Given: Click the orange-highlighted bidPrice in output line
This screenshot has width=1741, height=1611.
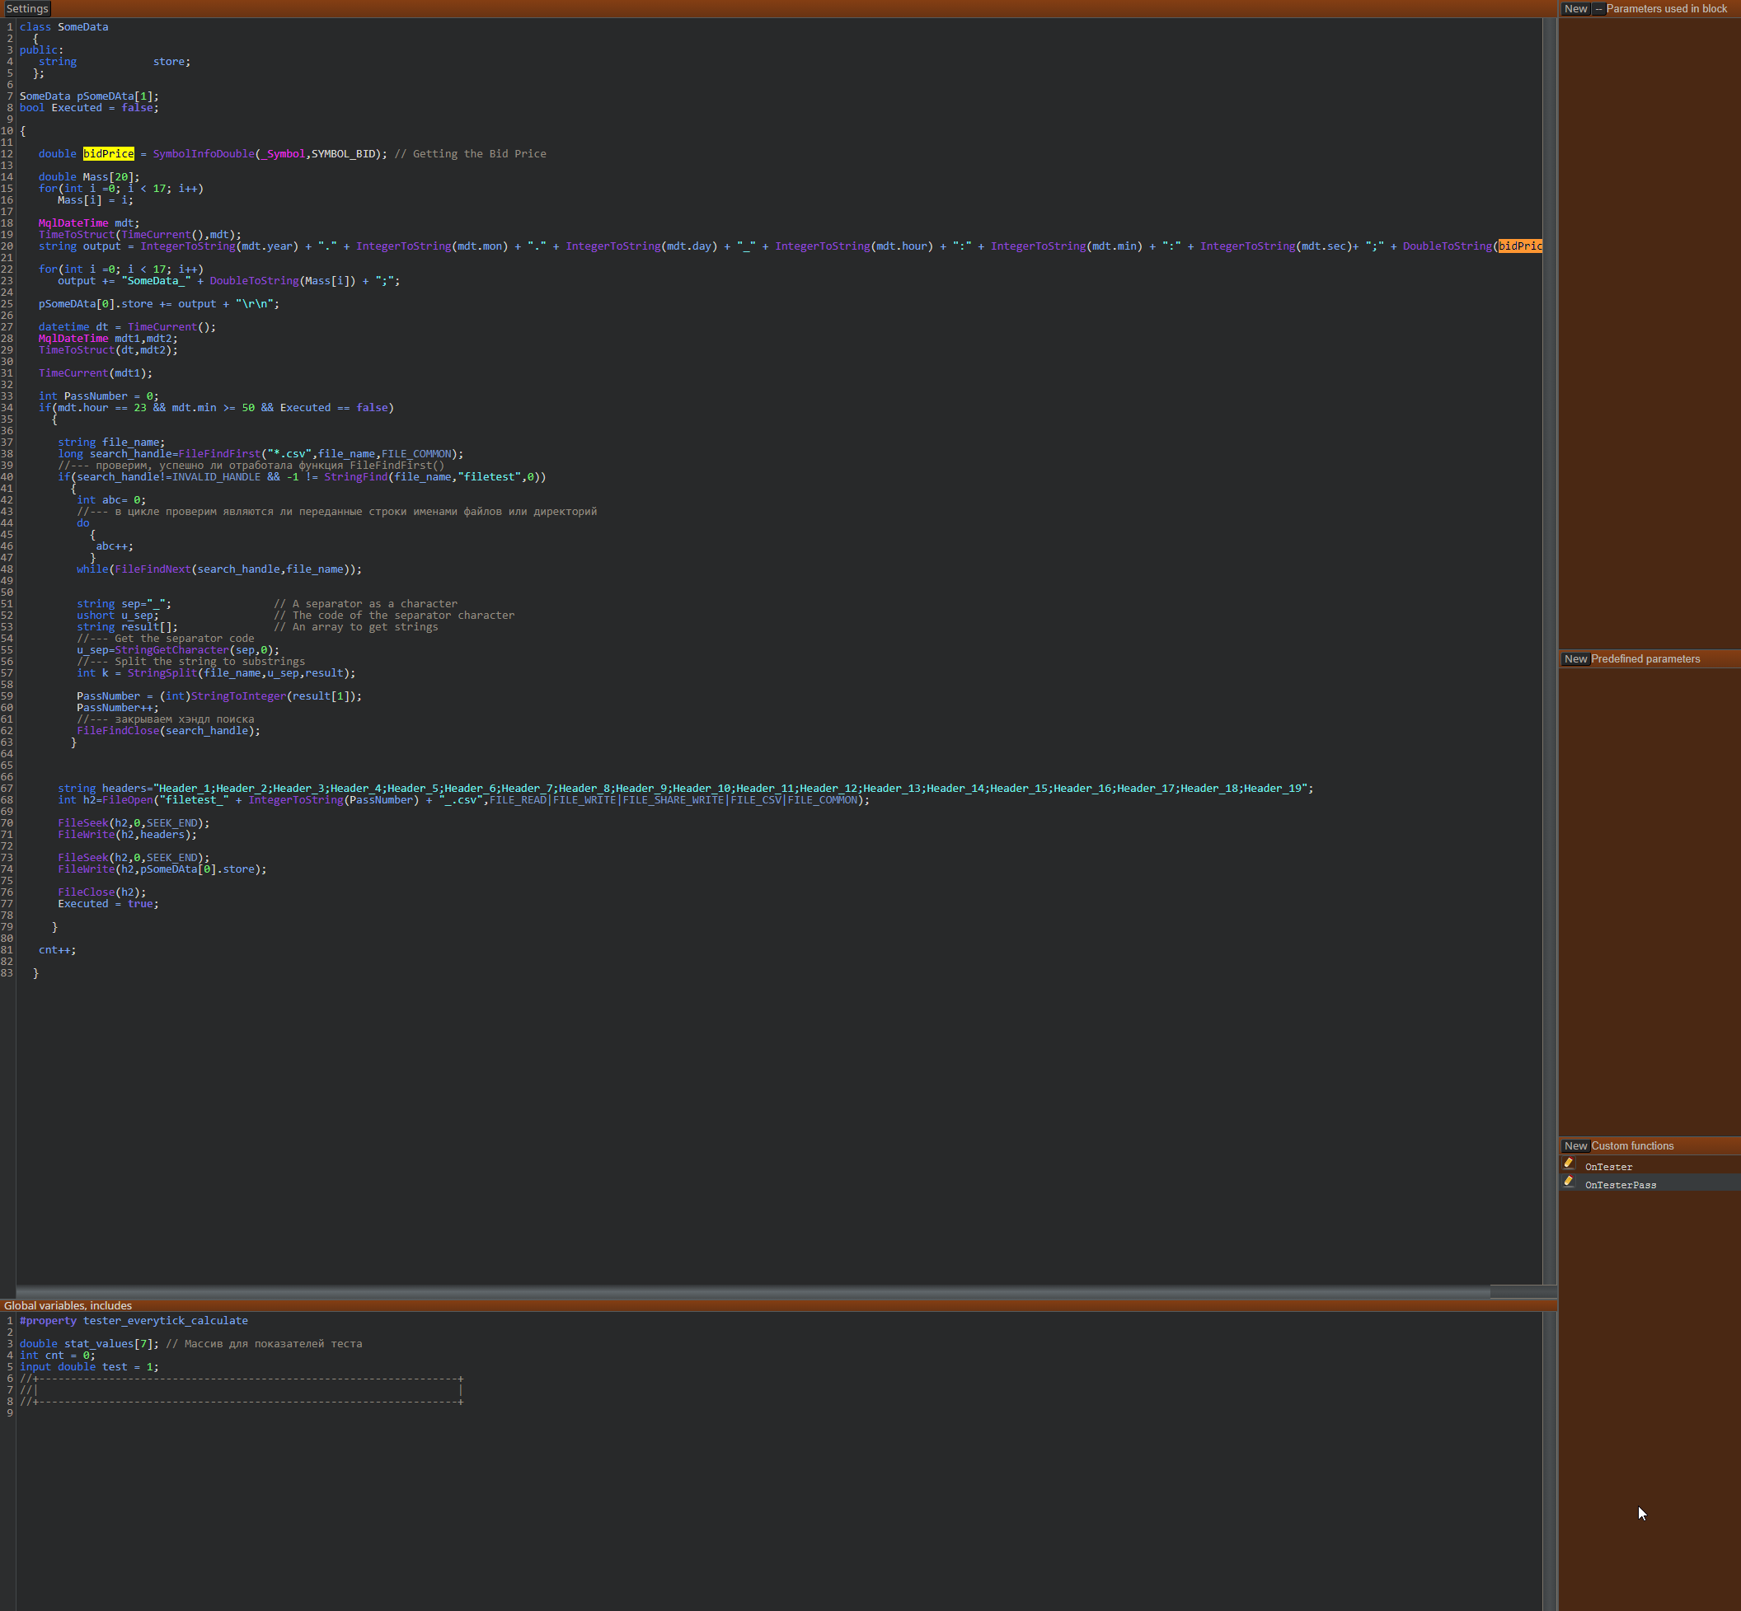Looking at the screenshot, I should 1519,246.
